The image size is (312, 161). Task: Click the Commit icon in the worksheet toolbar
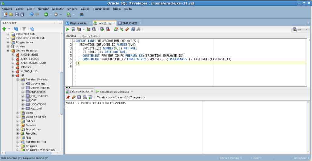click(102, 29)
